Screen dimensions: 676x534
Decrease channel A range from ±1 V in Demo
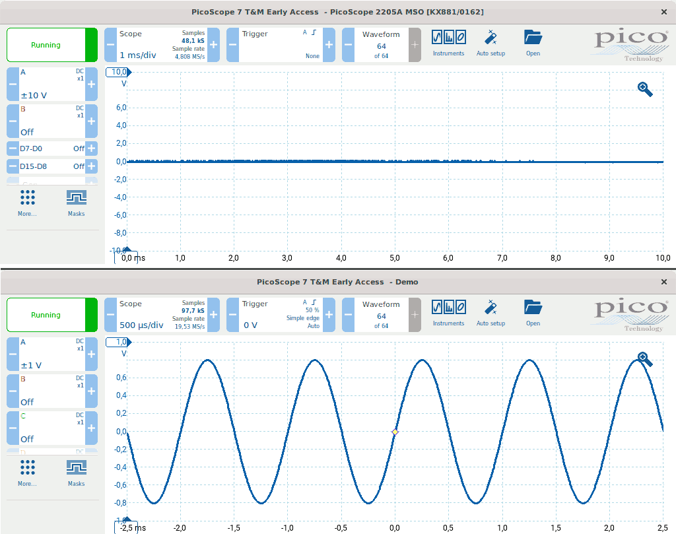pyautogui.click(x=13, y=354)
